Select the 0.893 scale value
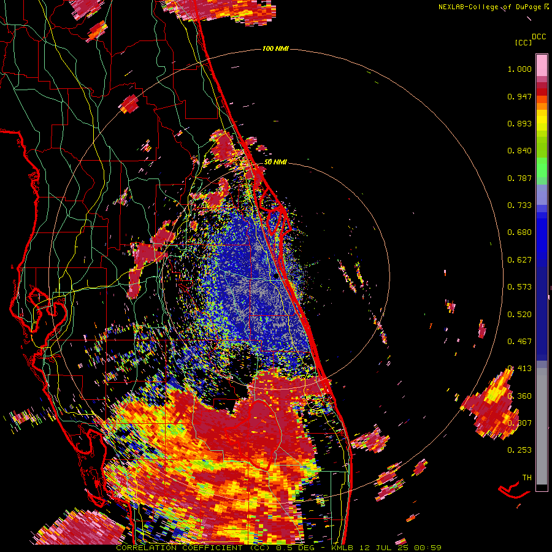The width and height of the screenshot is (552, 552). (519, 123)
